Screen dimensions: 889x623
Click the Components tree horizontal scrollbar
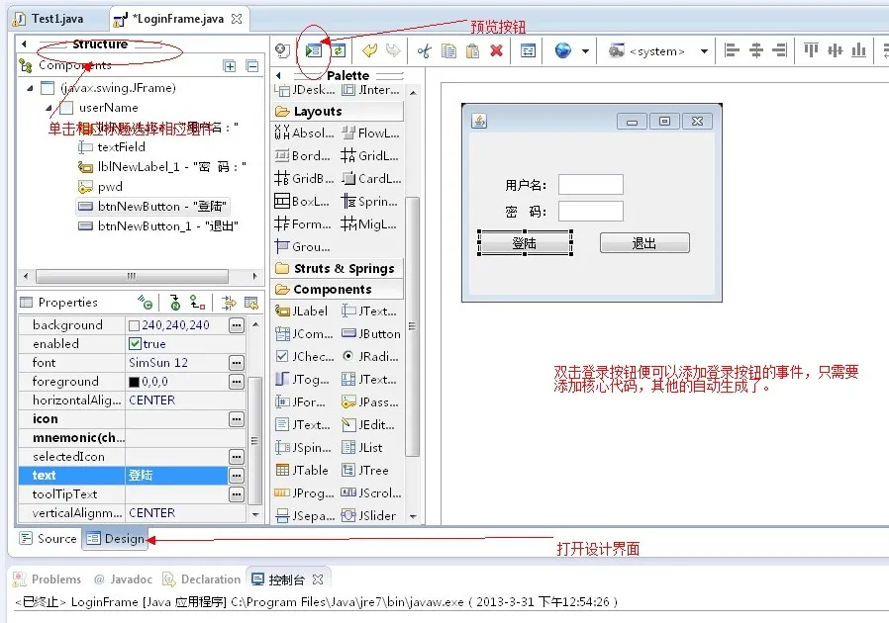[x=132, y=276]
